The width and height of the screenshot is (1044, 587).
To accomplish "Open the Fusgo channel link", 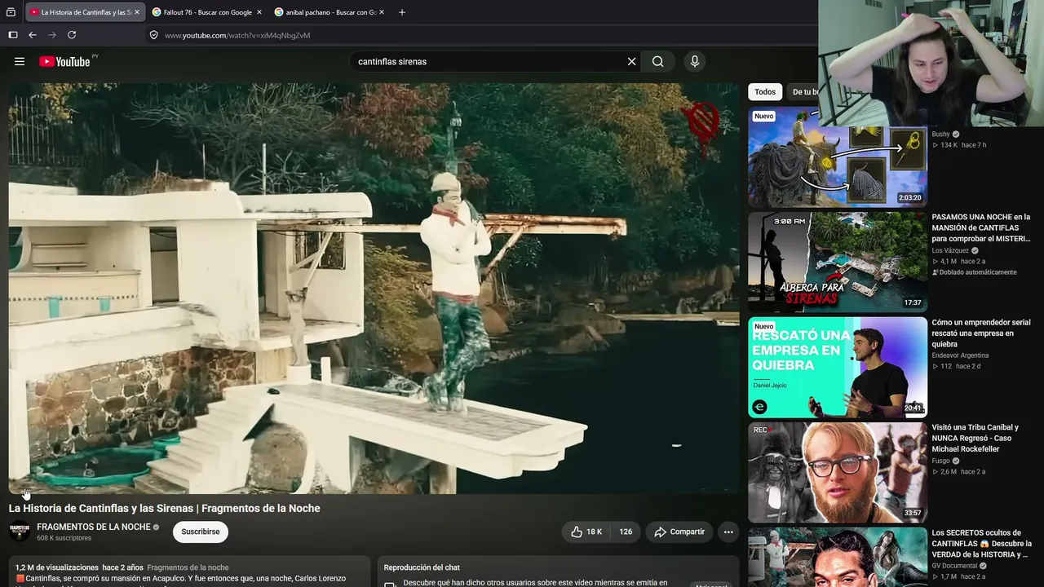I will click(x=940, y=461).
